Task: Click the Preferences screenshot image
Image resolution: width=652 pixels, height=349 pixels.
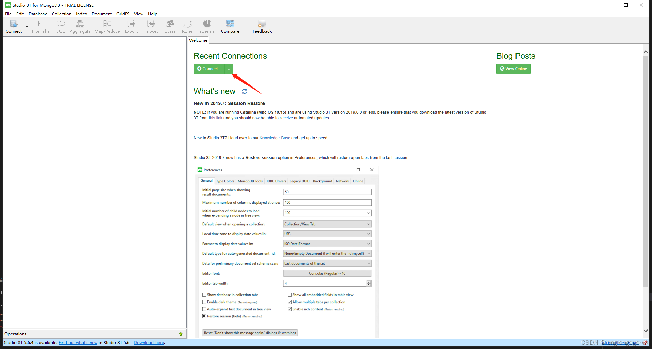Action: tap(287, 251)
